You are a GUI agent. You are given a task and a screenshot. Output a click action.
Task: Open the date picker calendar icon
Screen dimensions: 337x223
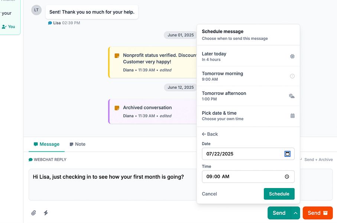287,154
